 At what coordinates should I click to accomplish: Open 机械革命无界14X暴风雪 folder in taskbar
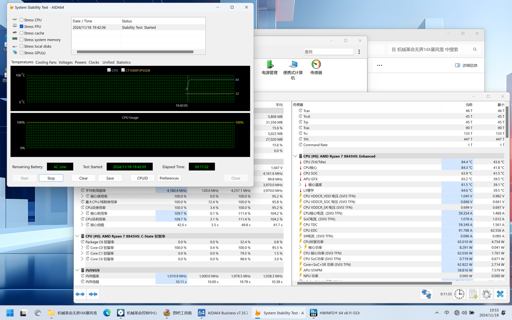73,313
